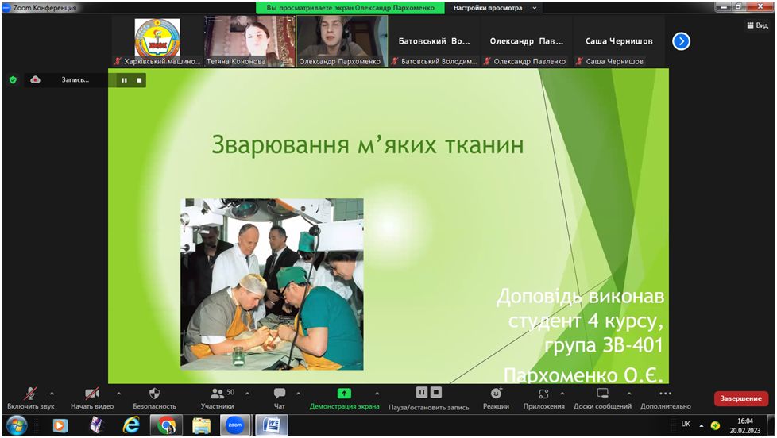Click the cloud recording indicator icon
This screenshot has width=777, height=438.
(x=35, y=79)
